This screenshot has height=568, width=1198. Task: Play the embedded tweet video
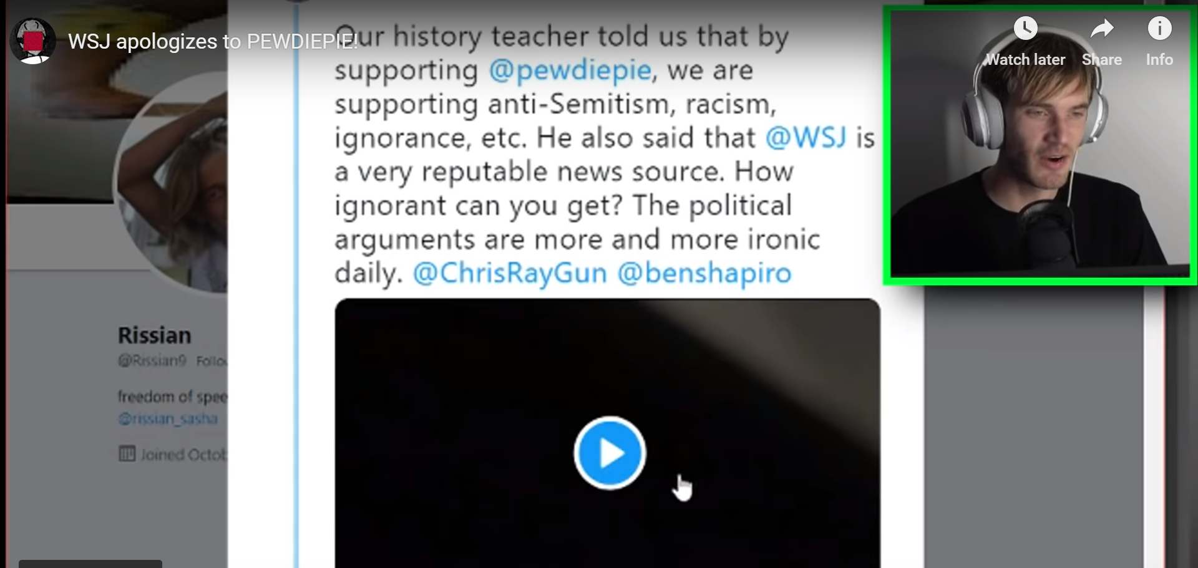tap(610, 453)
